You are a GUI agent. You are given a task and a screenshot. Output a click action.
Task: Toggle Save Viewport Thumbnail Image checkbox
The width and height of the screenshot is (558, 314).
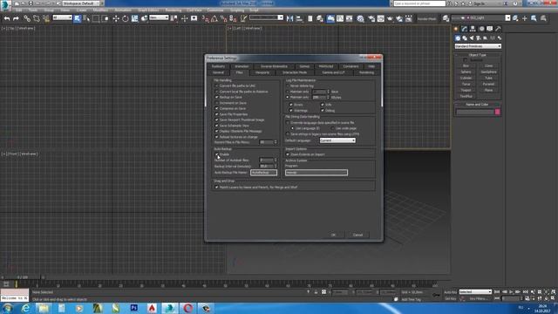pyautogui.click(x=216, y=120)
